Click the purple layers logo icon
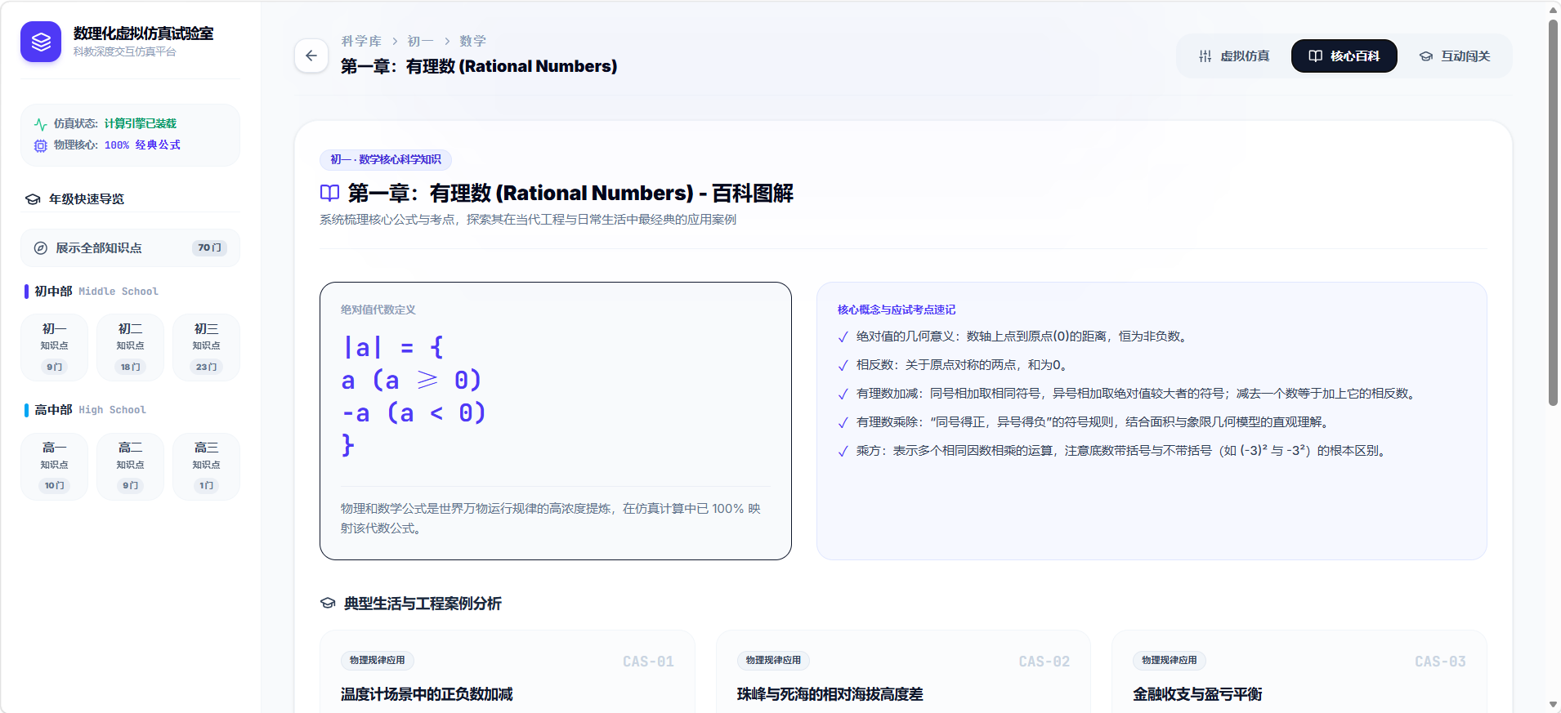Image resolution: width=1561 pixels, height=713 pixels. coord(41,42)
